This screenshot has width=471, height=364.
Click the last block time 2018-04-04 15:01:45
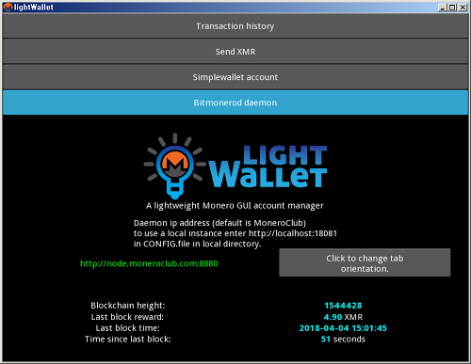click(x=343, y=328)
